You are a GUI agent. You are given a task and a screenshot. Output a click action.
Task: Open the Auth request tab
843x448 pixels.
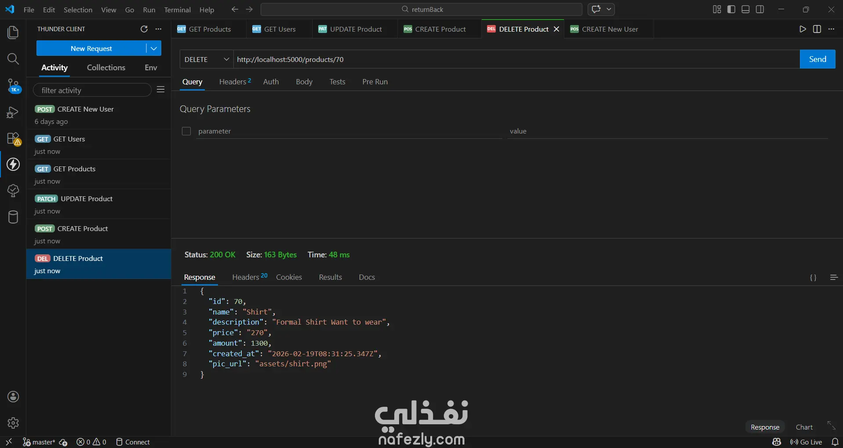point(271,82)
